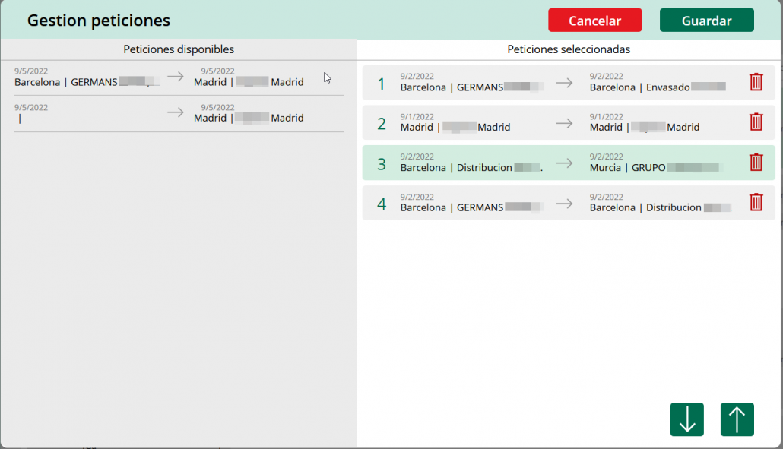Save changes with Guardar button
The width and height of the screenshot is (783, 449).
pos(706,21)
